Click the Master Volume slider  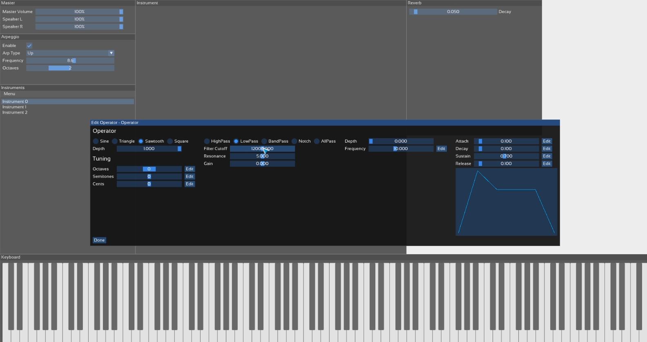[79, 12]
